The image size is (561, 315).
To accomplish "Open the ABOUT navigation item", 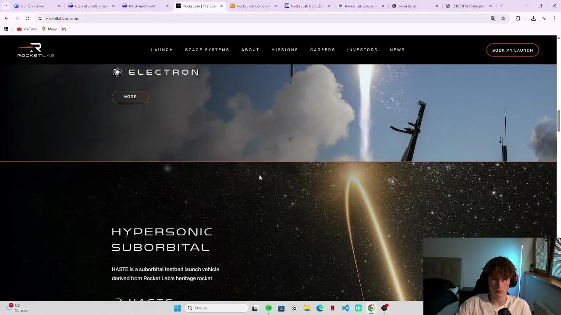I will click(x=250, y=50).
